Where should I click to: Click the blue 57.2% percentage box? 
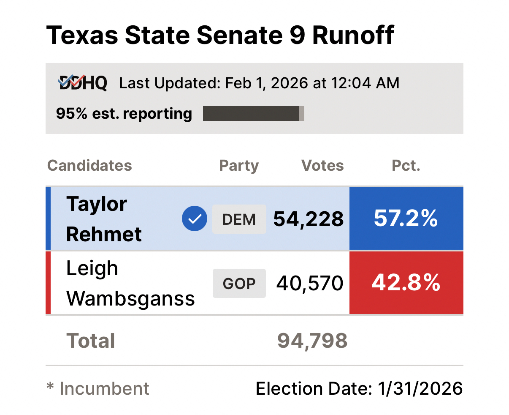[406, 218]
